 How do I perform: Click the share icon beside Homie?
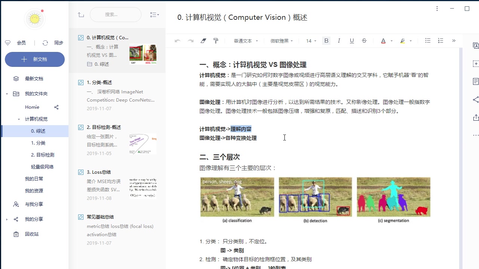(x=57, y=107)
